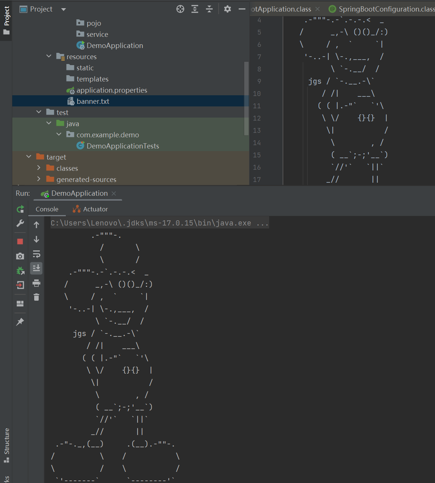The image size is (435, 483).
Task: Click the 'Run:' label
Action: click(23, 193)
